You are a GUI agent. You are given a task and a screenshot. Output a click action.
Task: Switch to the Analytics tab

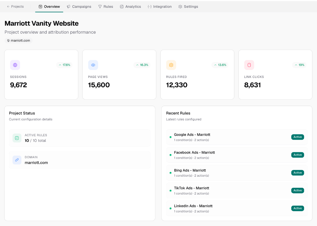(130, 7)
